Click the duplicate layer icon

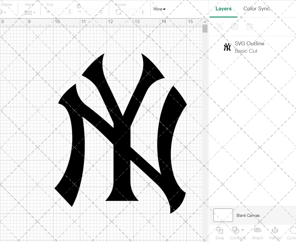pyautogui.click(x=235, y=26)
